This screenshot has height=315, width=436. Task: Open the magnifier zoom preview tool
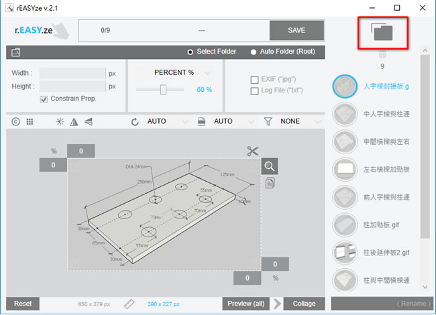click(x=269, y=166)
